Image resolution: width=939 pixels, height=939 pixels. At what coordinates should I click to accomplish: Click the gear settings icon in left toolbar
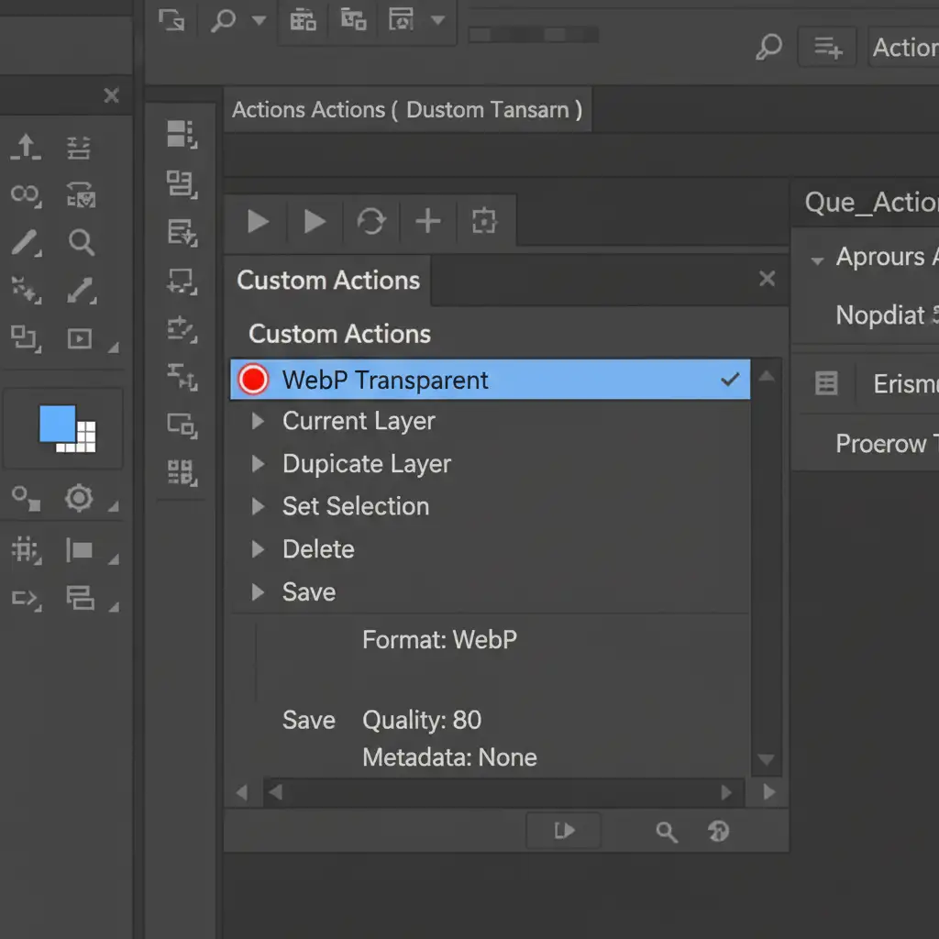[x=79, y=498]
